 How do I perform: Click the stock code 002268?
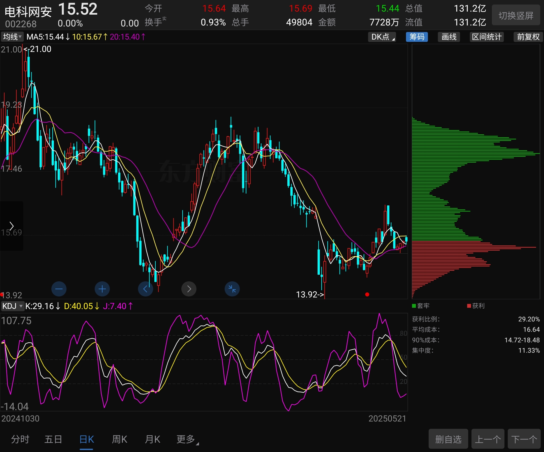pos(21,24)
